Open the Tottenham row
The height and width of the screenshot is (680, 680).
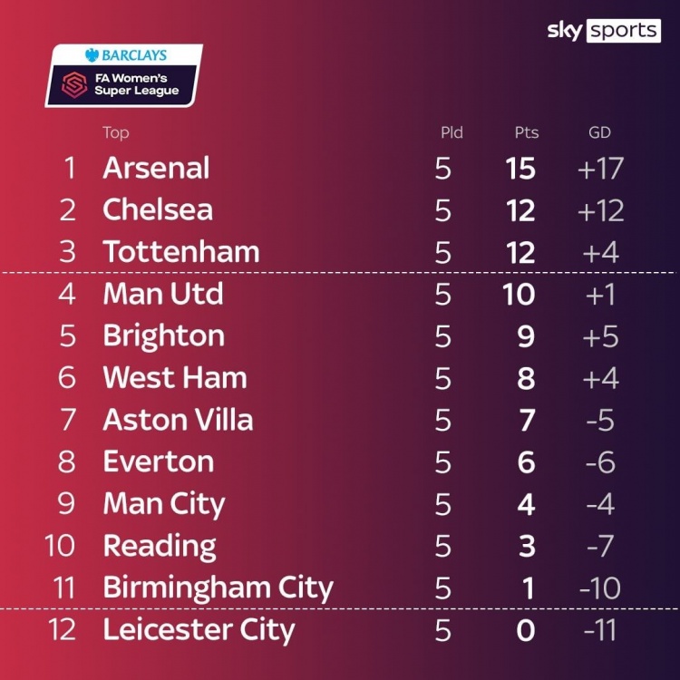point(340,252)
